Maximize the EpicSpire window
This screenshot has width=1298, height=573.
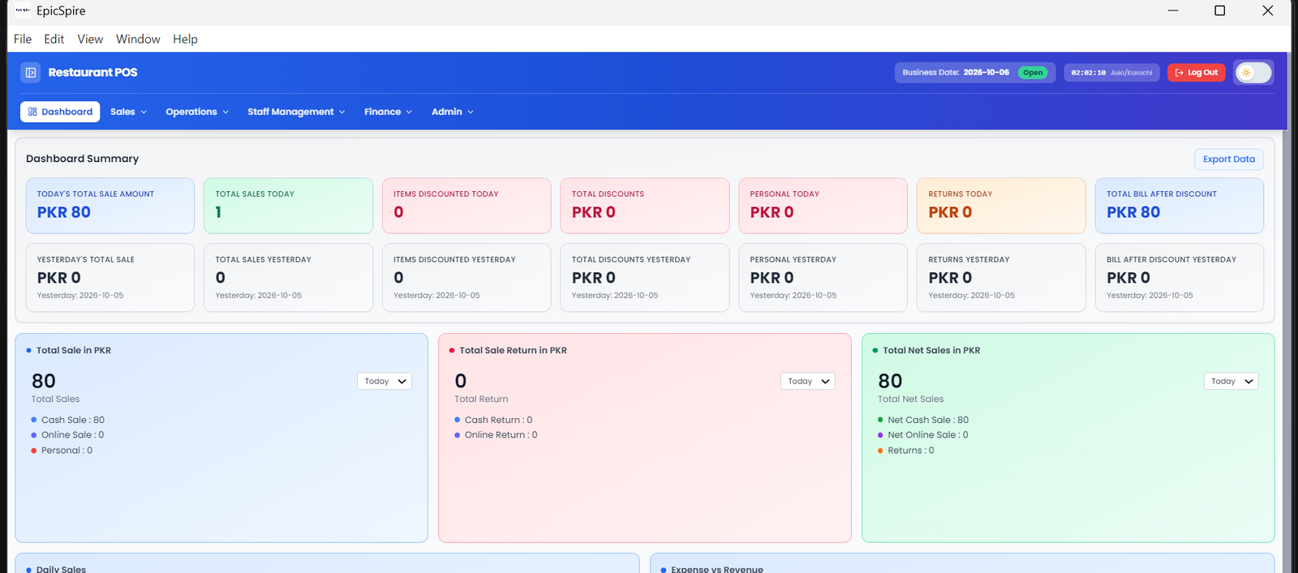click(x=1219, y=11)
